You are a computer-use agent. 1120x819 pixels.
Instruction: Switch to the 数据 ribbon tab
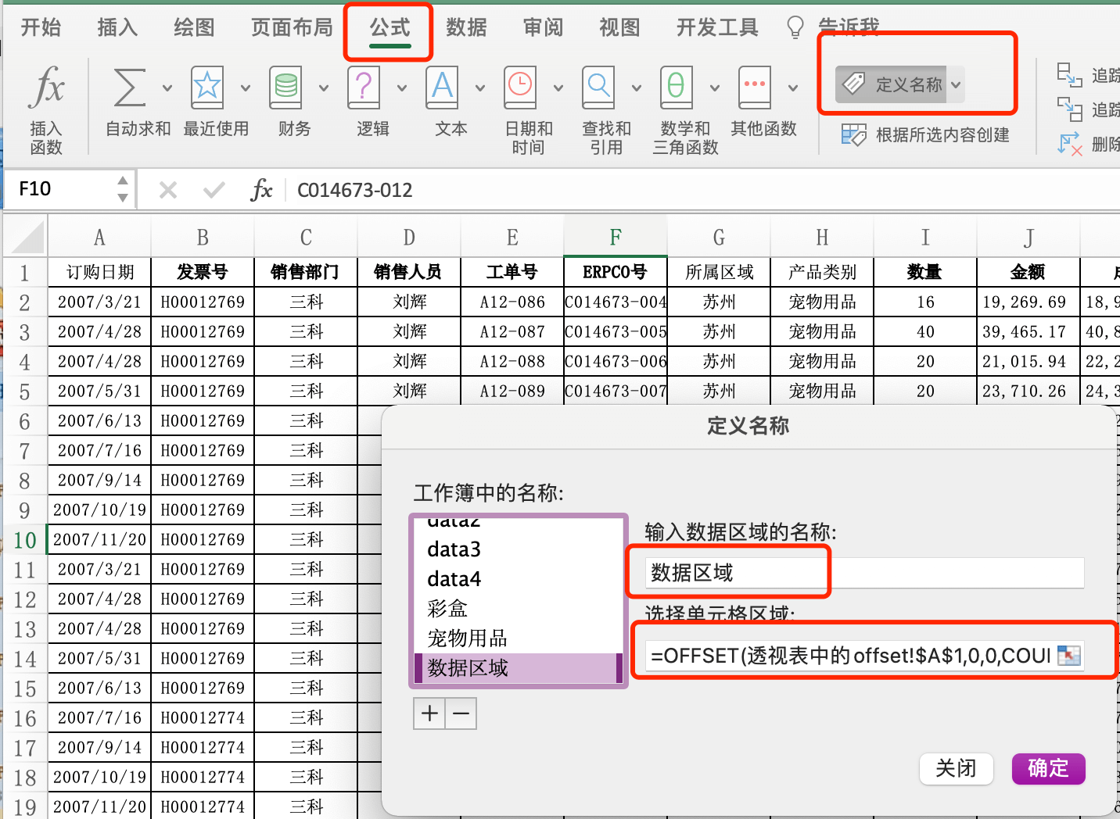[x=466, y=27]
